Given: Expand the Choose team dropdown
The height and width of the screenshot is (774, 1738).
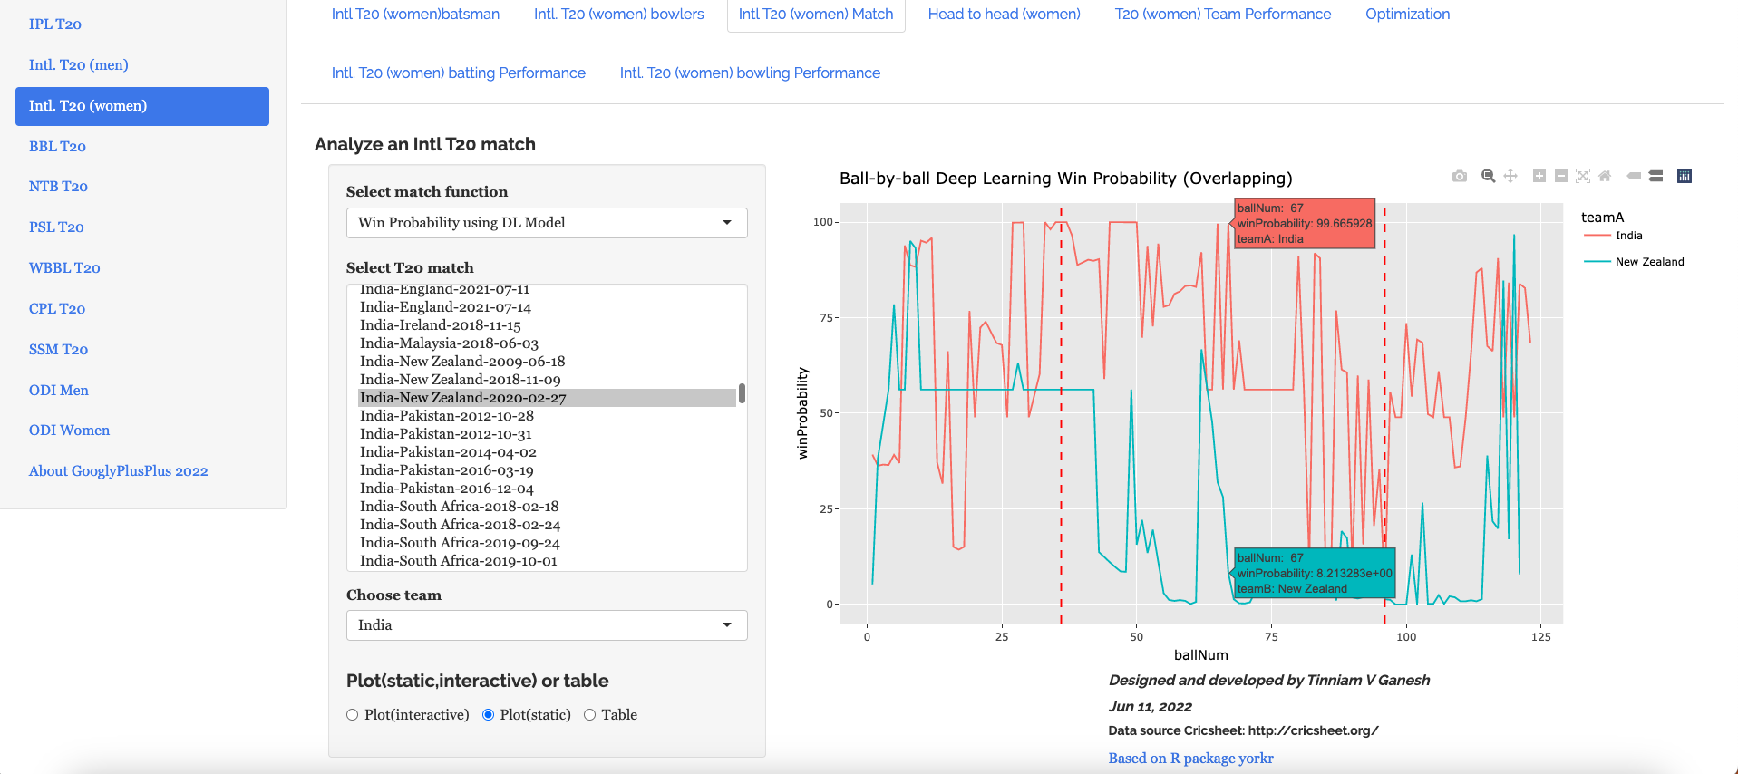Looking at the screenshot, I should (x=546, y=625).
